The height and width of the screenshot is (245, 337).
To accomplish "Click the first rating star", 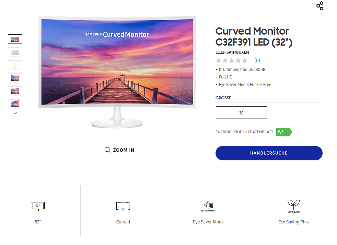I will coord(219,61).
